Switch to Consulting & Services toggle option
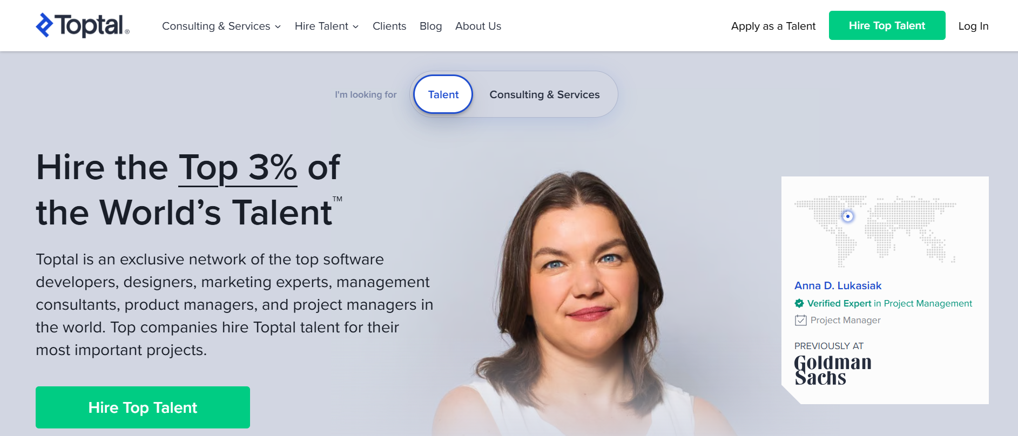The image size is (1018, 436). pos(544,94)
